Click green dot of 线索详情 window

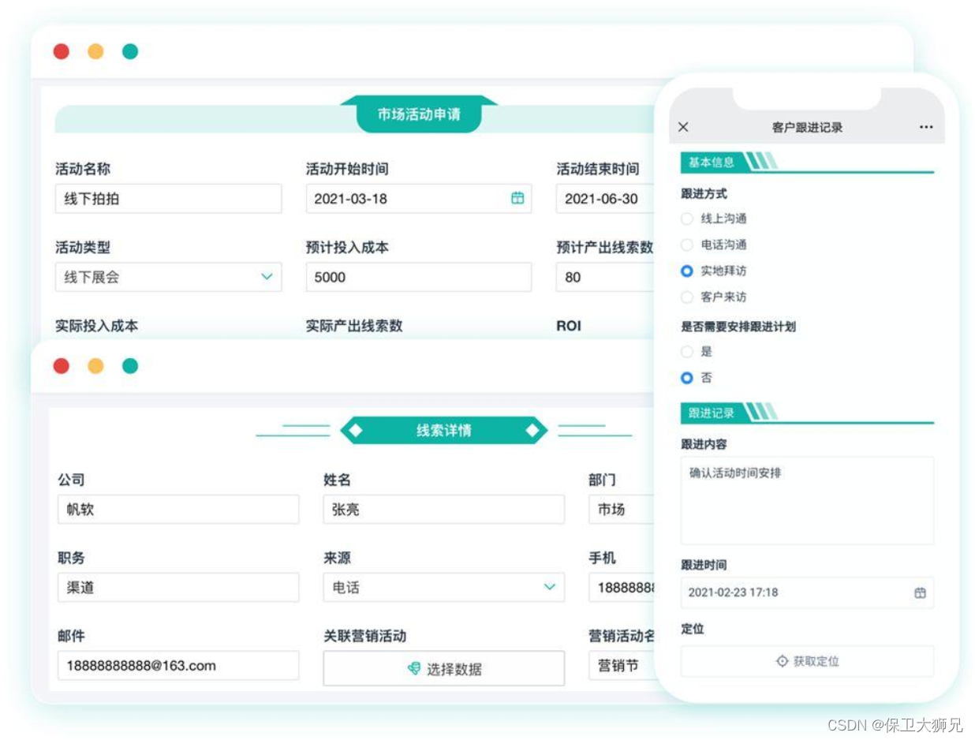[130, 366]
